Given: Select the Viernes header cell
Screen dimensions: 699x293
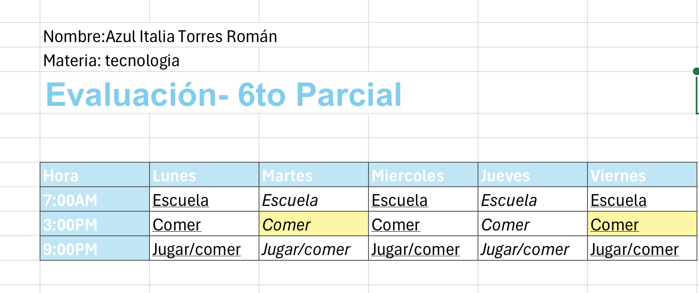Looking at the screenshot, I should point(642,175).
